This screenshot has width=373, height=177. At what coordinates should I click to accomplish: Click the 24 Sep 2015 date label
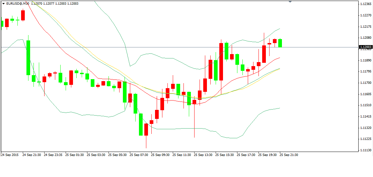click(9, 155)
